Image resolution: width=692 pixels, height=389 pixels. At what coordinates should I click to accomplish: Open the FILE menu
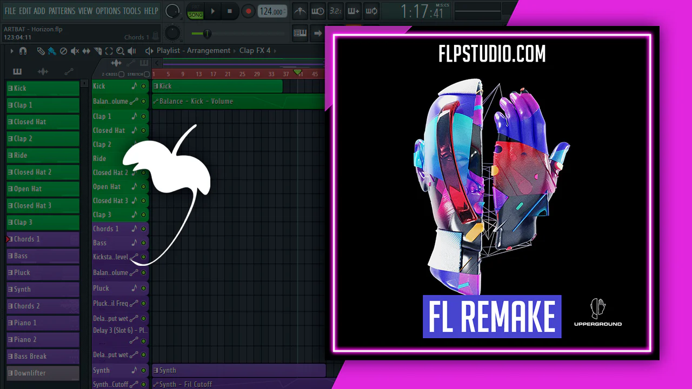click(x=10, y=11)
